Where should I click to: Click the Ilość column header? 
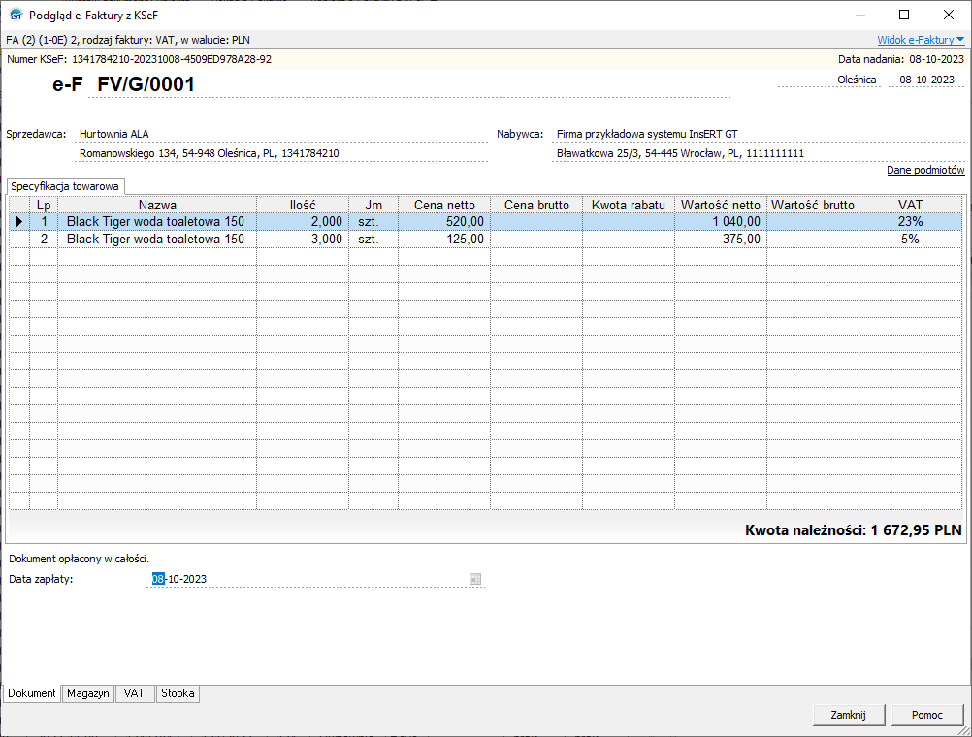click(303, 205)
